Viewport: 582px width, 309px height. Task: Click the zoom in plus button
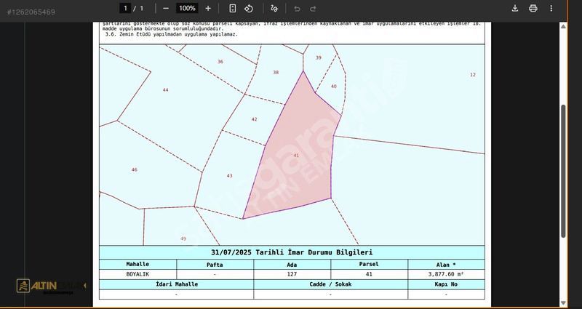coord(208,8)
